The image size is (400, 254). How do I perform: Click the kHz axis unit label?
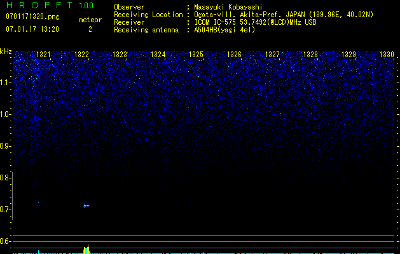[6, 51]
